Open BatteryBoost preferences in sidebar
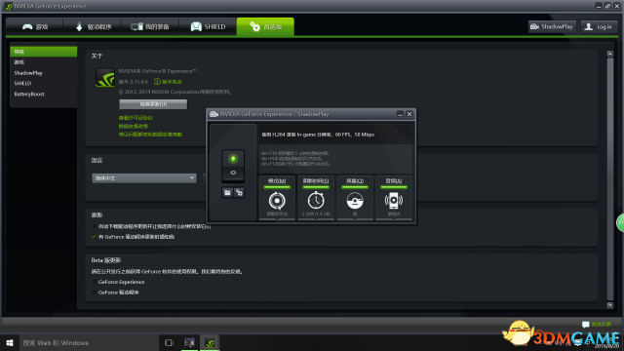This screenshot has width=624, height=351. coord(43,94)
